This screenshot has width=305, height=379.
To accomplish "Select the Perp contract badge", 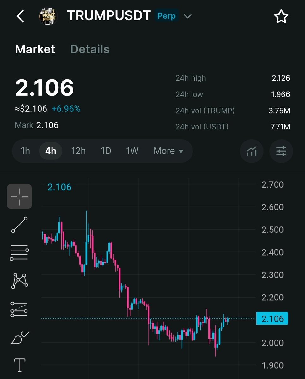I will coord(167,16).
